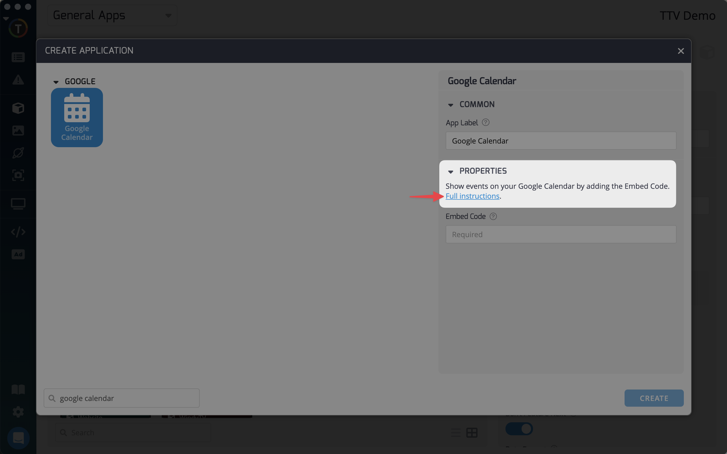Click the App Label help question icon
The height and width of the screenshot is (454, 727).
[x=485, y=122]
